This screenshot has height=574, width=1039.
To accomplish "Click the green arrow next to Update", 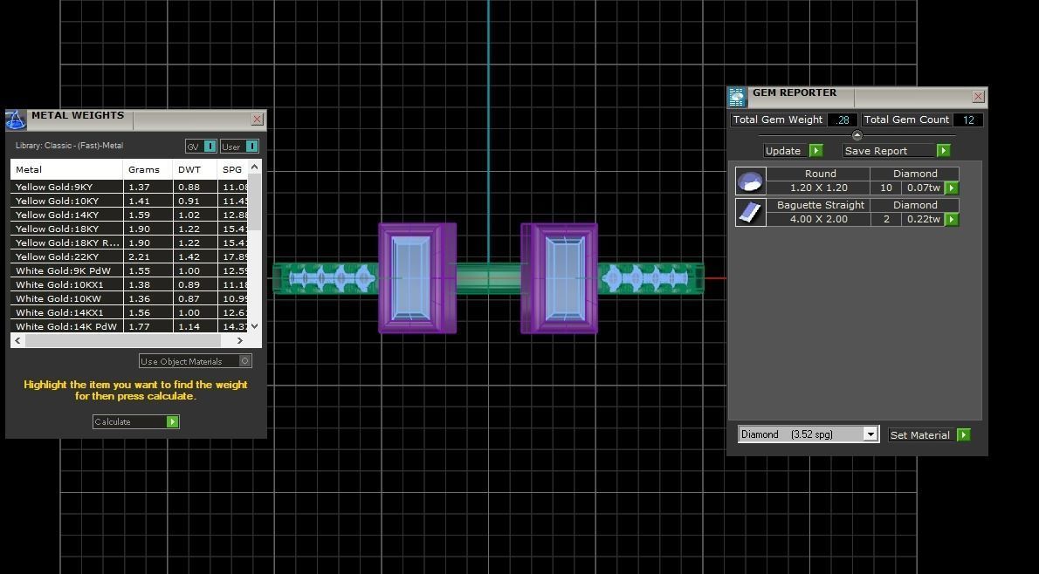I will (x=815, y=151).
